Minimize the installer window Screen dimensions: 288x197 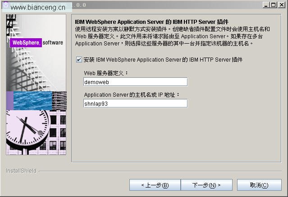(266, 5)
